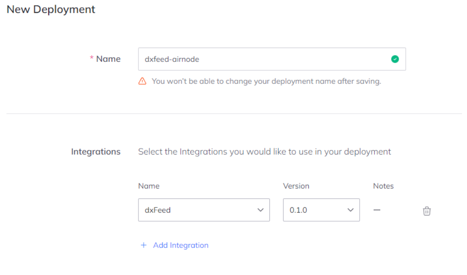Click the Notes column header
This screenshot has height=275, width=467.
tap(383, 186)
